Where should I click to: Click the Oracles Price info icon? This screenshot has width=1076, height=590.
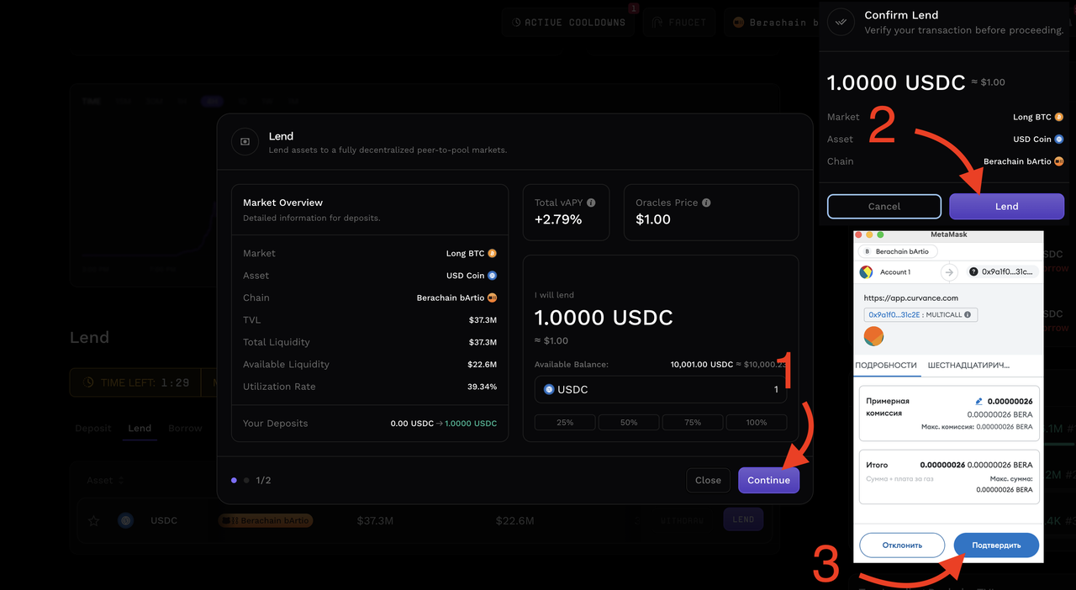(706, 203)
